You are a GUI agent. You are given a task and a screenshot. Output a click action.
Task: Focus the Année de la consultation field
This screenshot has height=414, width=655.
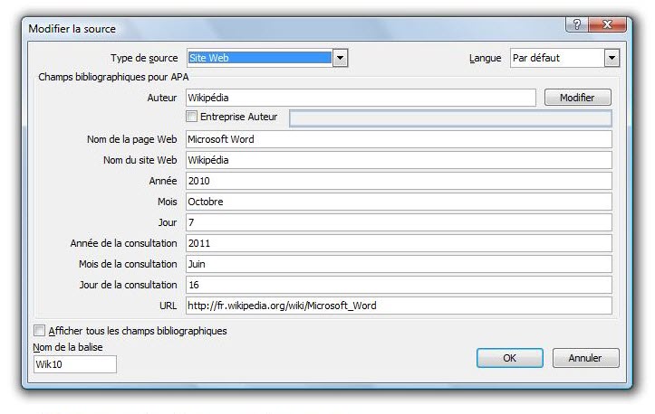pos(399,243)
